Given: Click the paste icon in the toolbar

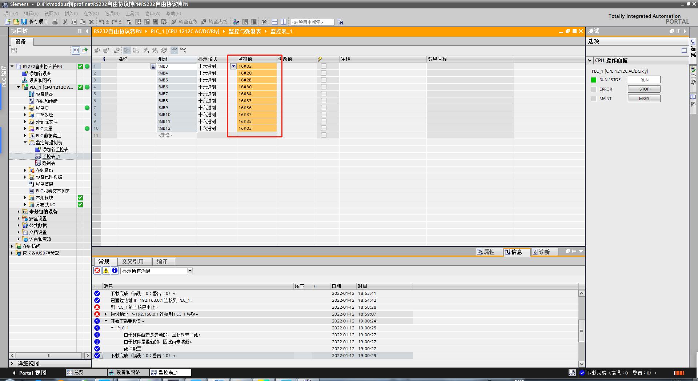Looking at the screenshot, I should pyautogui.click(x=83, y=22).
